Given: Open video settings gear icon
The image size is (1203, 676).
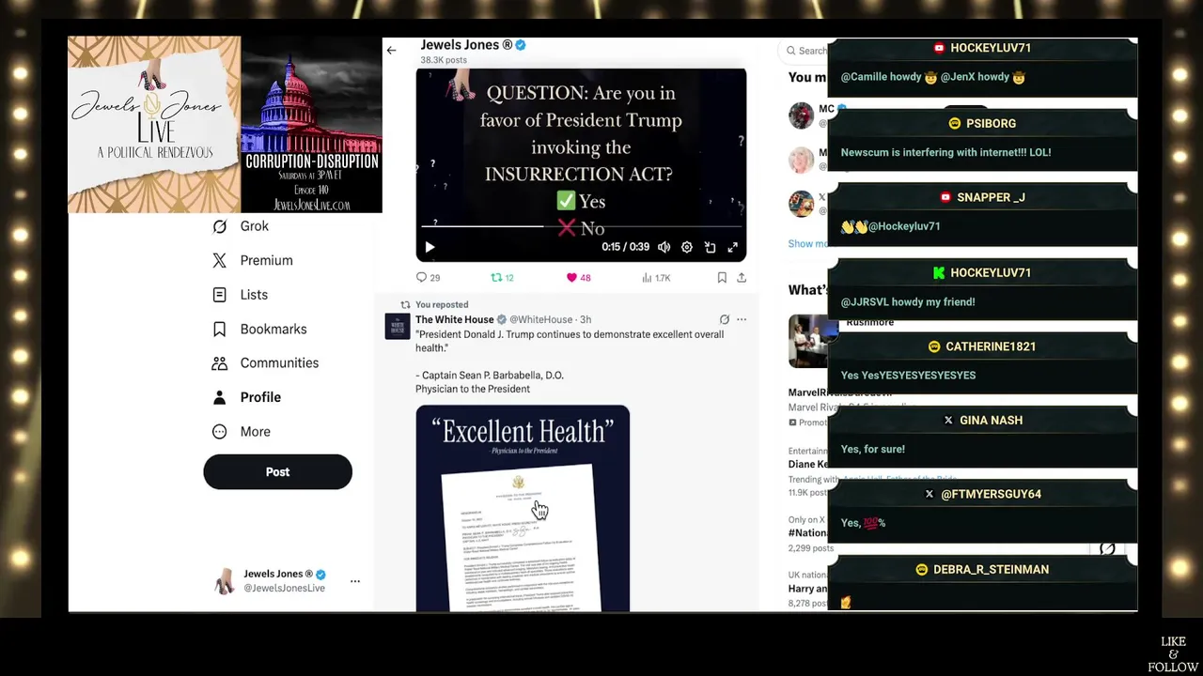Looking at the screenshot, I should pyautogui.click(x=687, y=247).
